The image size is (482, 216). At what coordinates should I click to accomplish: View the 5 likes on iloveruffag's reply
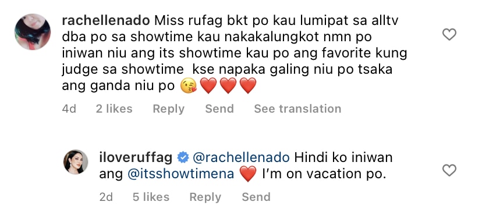coord(151,197)
